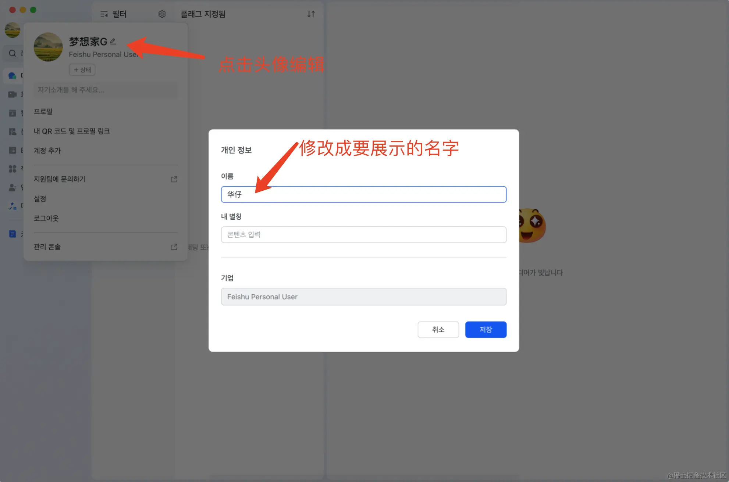Choose 내 QR 코드 및 프로필 링크 menu entry
This screenshot has height=482, width=729.
point(72,131)
